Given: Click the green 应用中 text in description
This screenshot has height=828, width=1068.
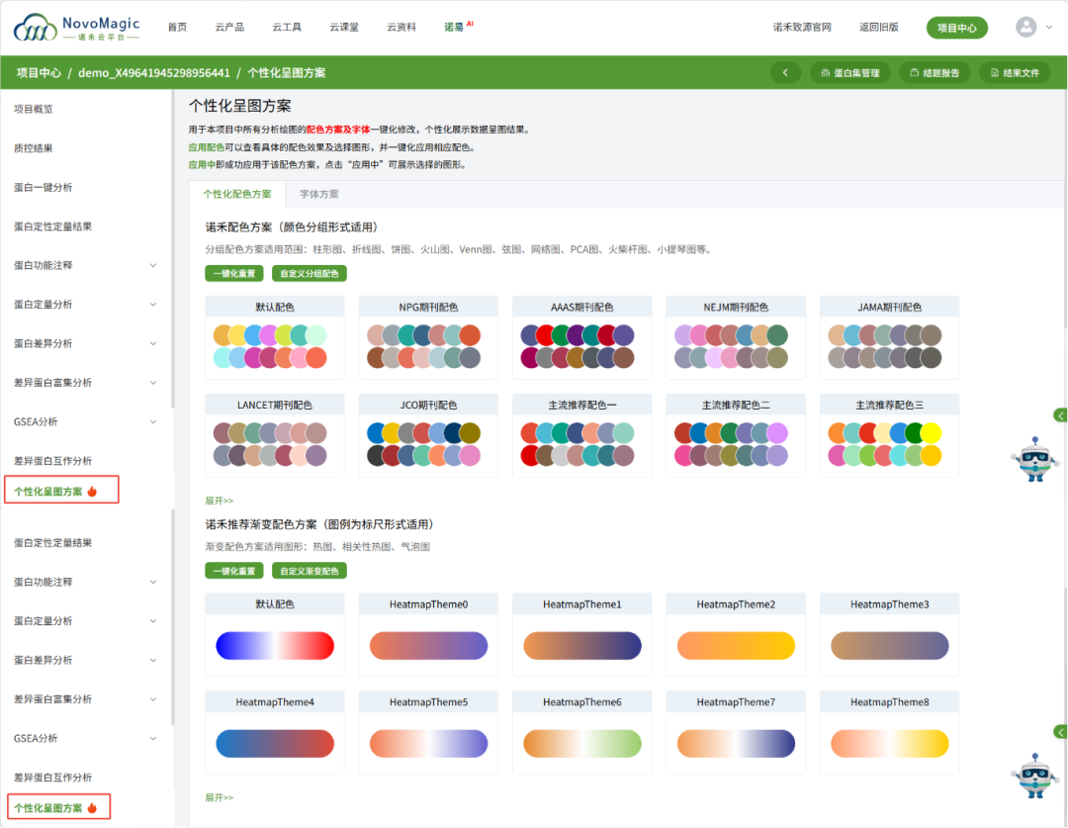Looking at the screenshot, I should point(203,165).
